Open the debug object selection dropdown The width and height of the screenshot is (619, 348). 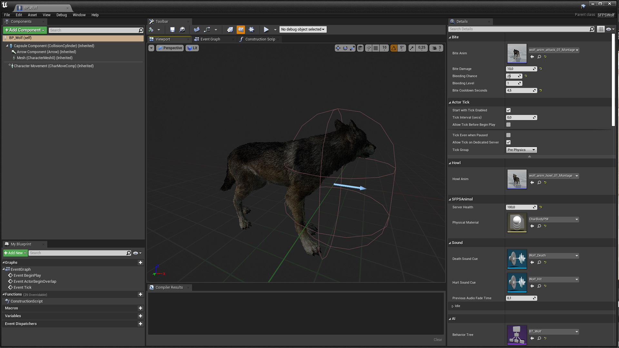pyautogui.click(x=303, y=29)
